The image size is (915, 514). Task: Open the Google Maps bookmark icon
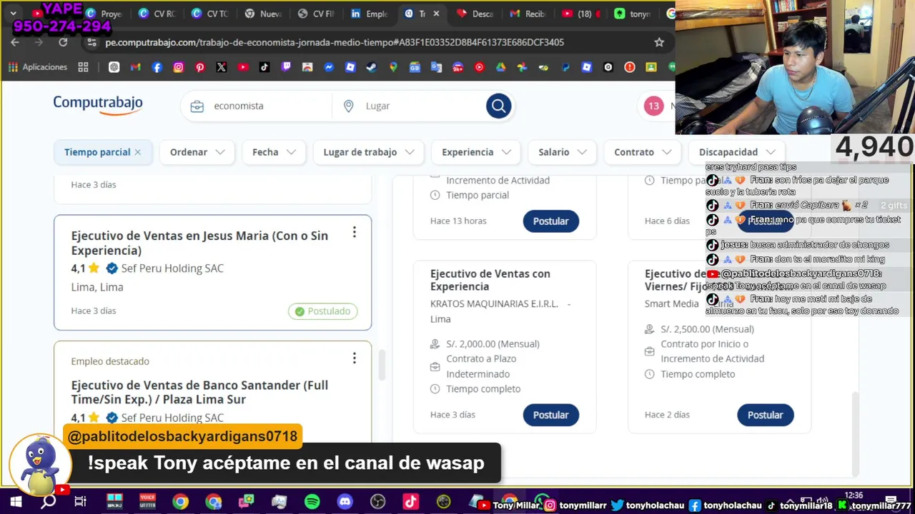[393, 67]
